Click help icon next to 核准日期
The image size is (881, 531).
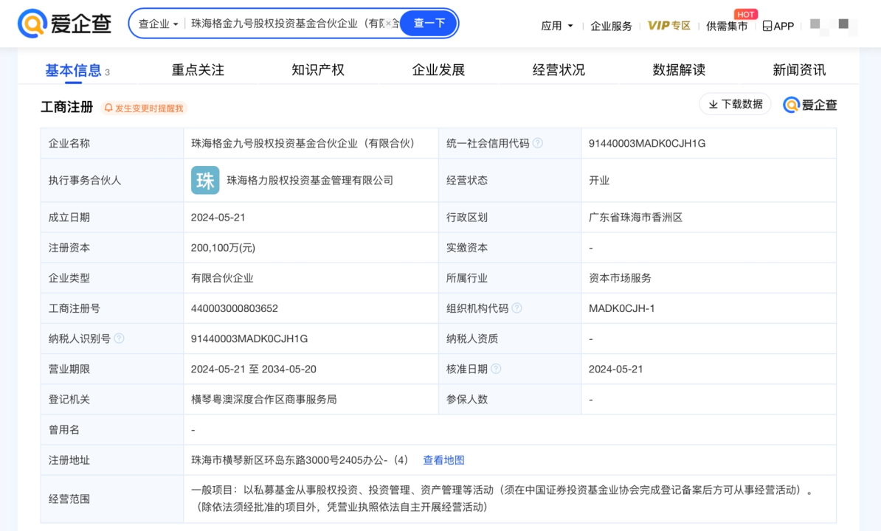496,369
